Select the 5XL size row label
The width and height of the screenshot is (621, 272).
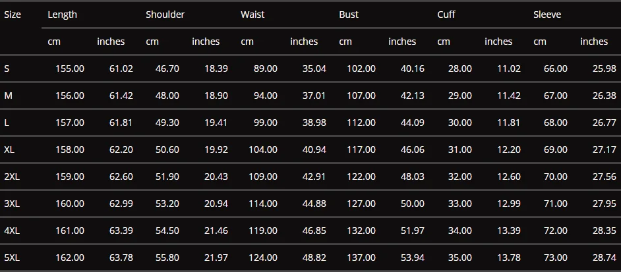tap(12, 258)
